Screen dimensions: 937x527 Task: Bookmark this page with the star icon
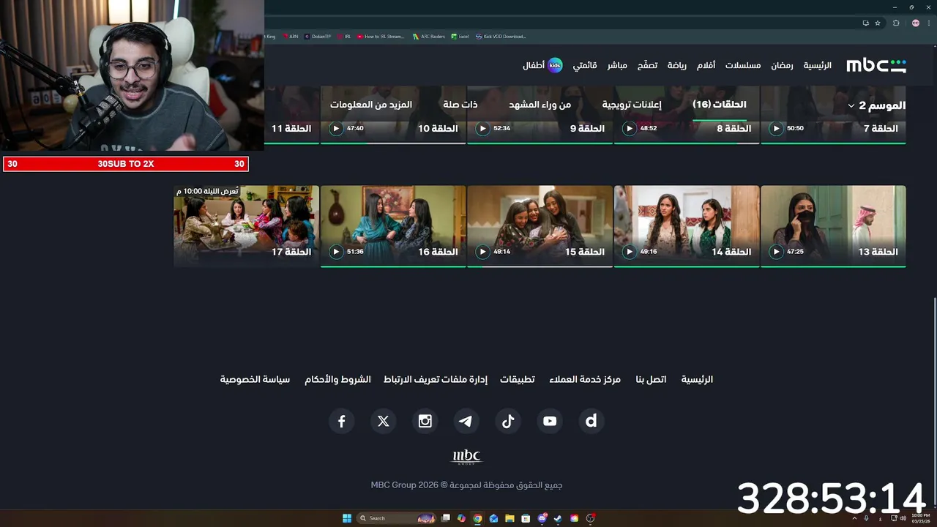tap(878, 23)
